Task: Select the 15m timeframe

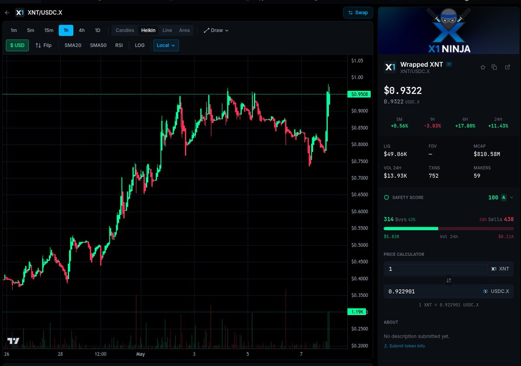Action: click(49, 30)
